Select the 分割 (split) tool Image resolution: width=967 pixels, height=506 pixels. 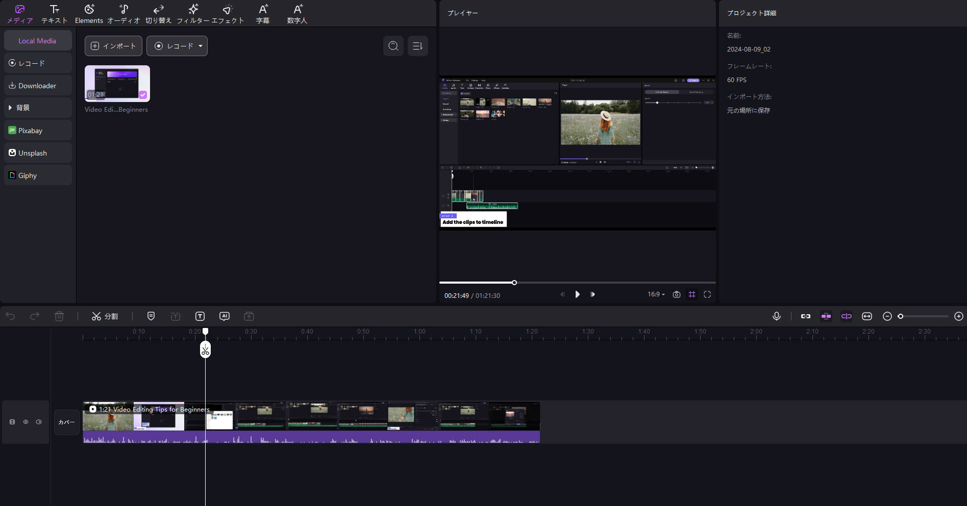pyautogui.click(x=105, y=316)
